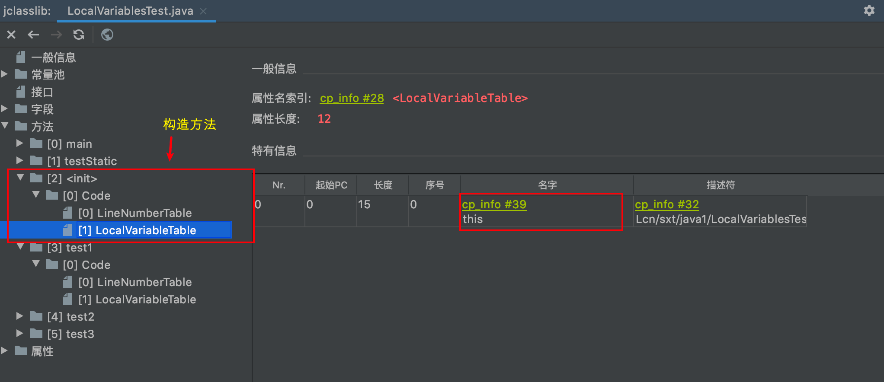Select the [2] <init> tree item
The image size is (884, 382).
coord(72,178)
